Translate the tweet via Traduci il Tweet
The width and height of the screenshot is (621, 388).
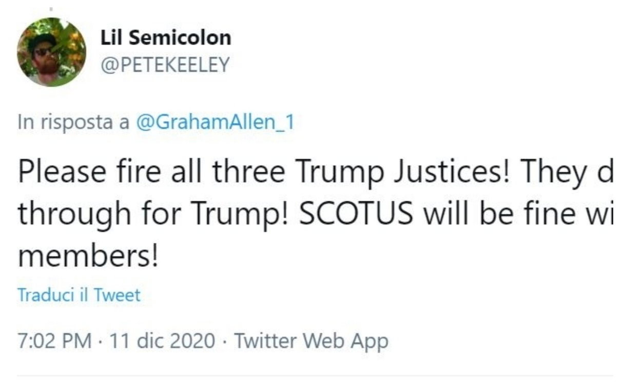79,296
